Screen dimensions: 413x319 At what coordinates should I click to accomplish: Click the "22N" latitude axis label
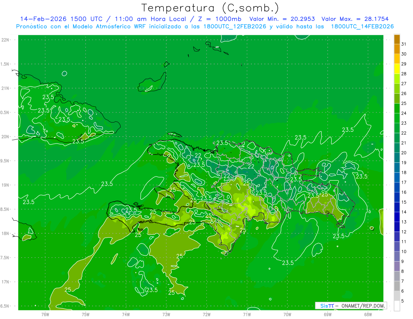click(x=5, y=40)
